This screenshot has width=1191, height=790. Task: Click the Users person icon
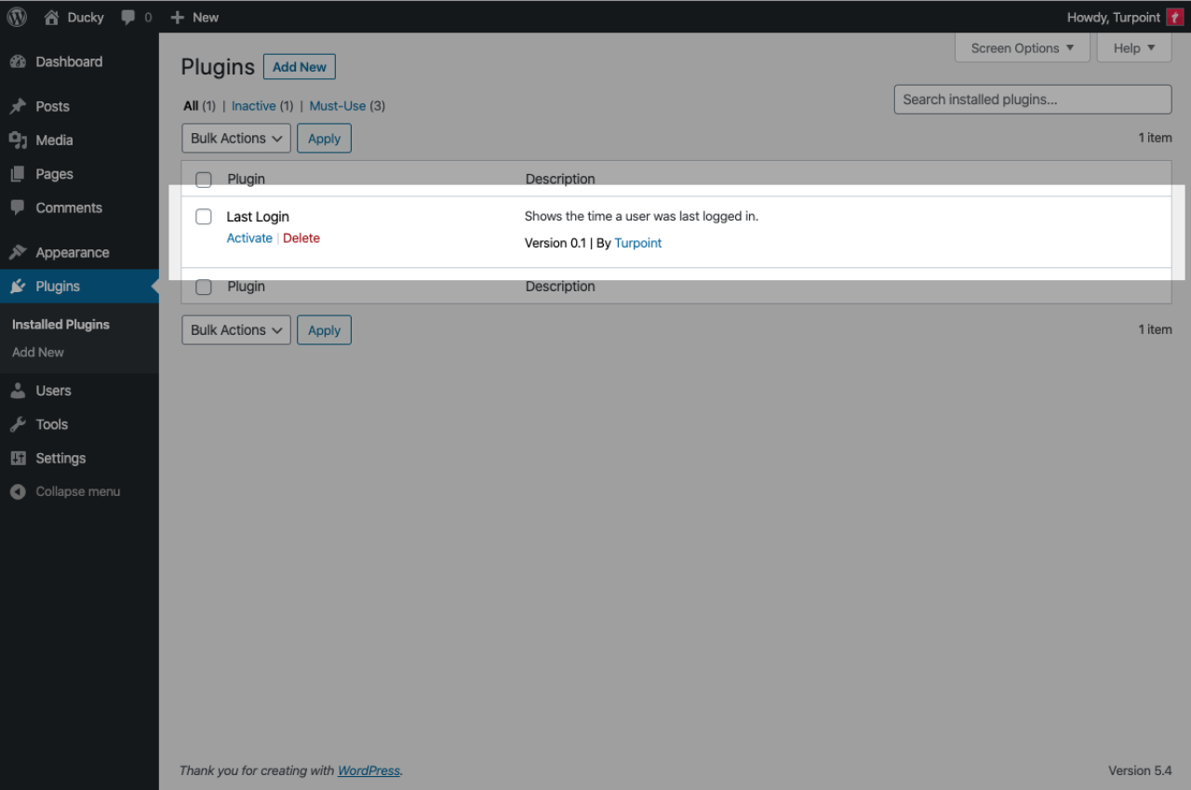(x=18, y=391)
